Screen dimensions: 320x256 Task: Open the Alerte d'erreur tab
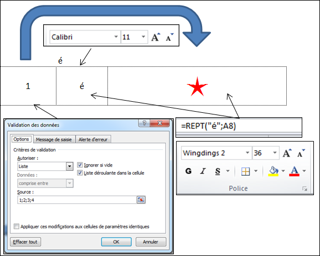[x=93, y=139]
